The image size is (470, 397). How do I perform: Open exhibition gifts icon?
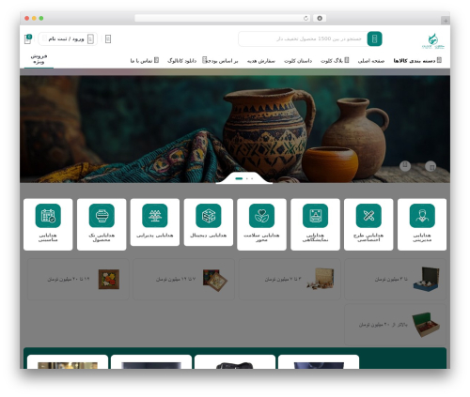(315, 216)
